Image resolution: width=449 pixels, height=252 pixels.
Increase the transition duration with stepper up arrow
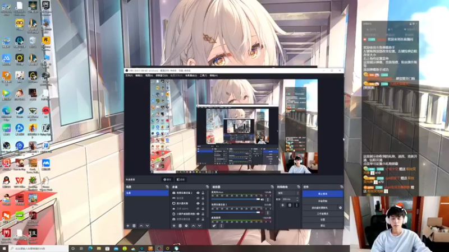(x=297, y=198)
